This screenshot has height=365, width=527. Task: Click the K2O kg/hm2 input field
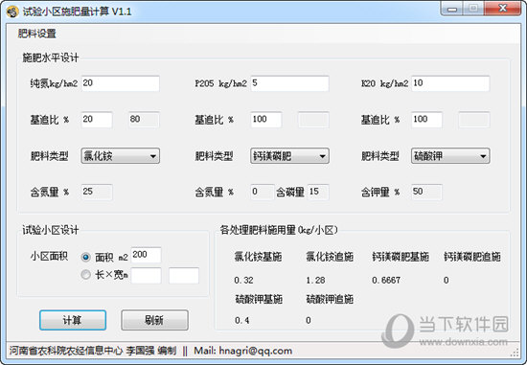click(450, 83)
